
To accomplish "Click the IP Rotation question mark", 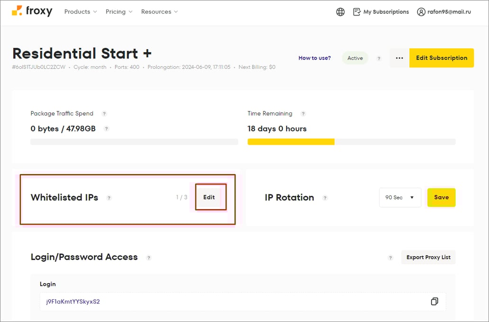I will tap(326, 198).
